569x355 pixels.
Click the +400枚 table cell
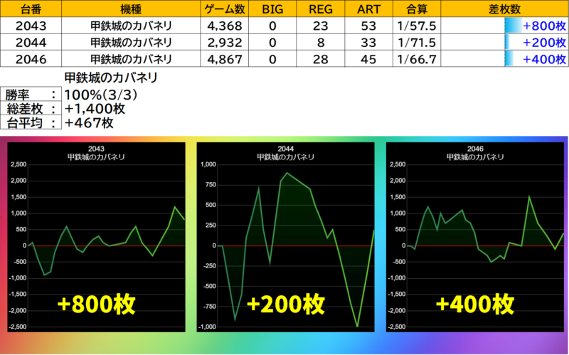coord(504,59)
